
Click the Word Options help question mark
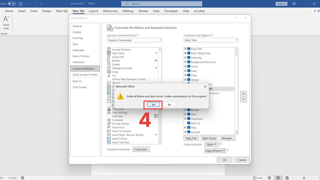coord(235,18)
